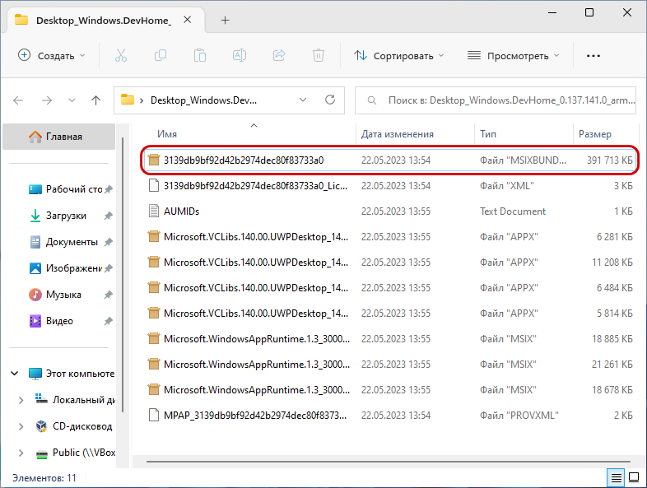The height and width of the screenshot is (488, 647).
Task: Open the Сортировать sort dropdown
Action: 398,55
